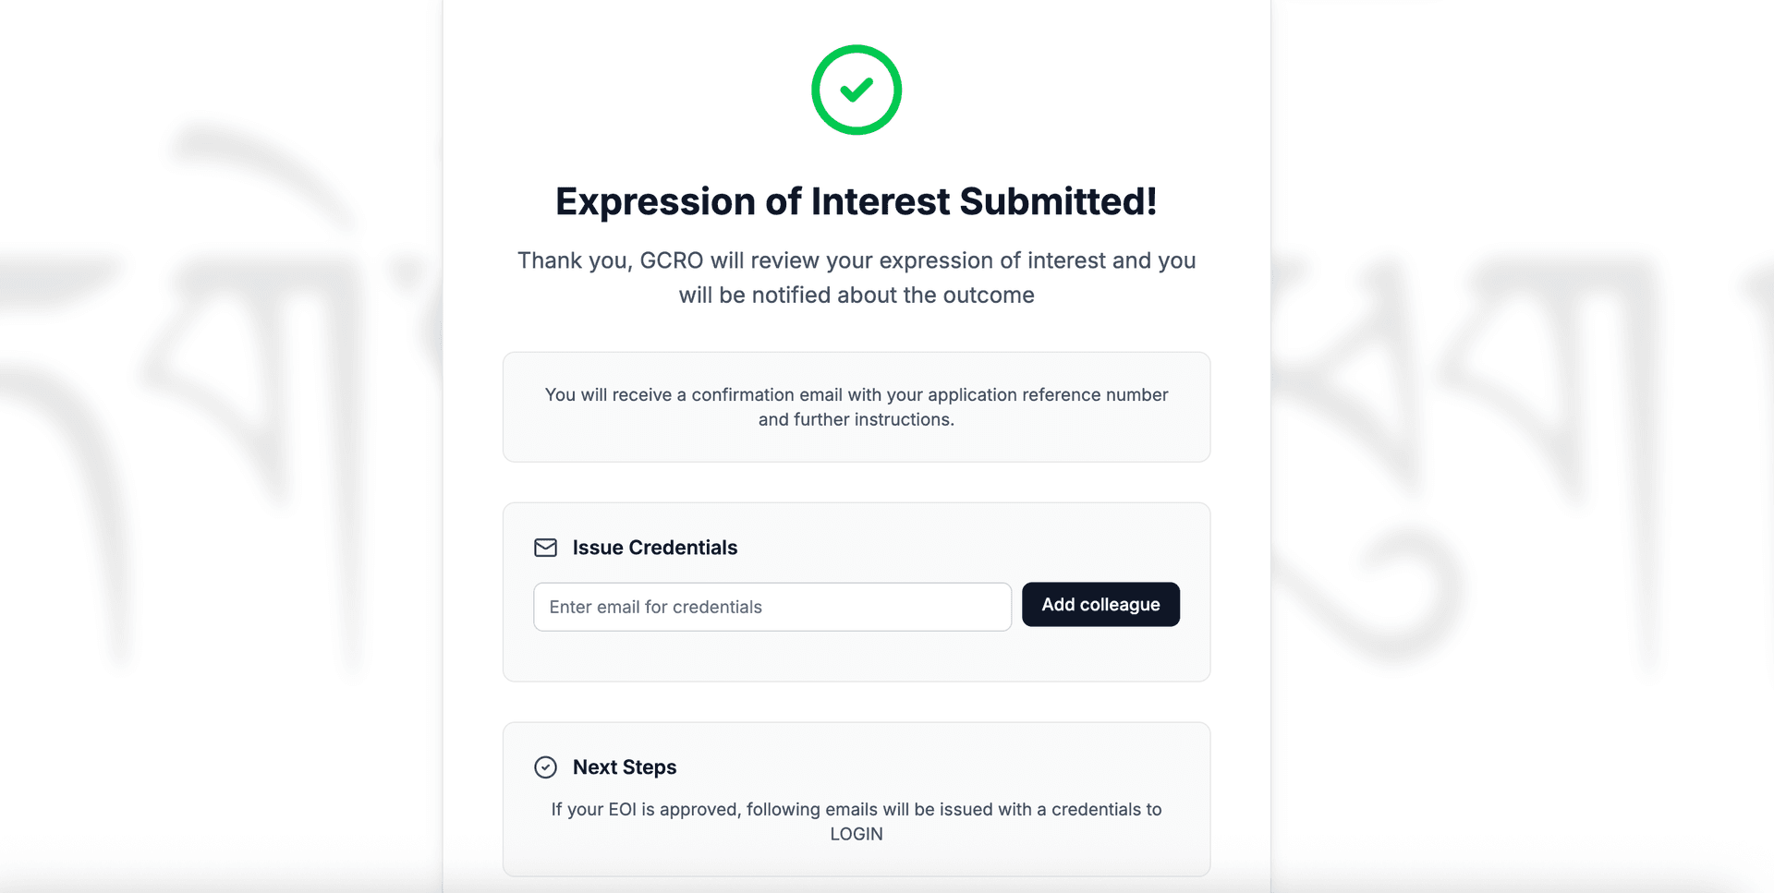Select the Expression of Interest Submitted heading
Image resolution: width=1774 pixels, height=893 pixels.
point(856,200)
